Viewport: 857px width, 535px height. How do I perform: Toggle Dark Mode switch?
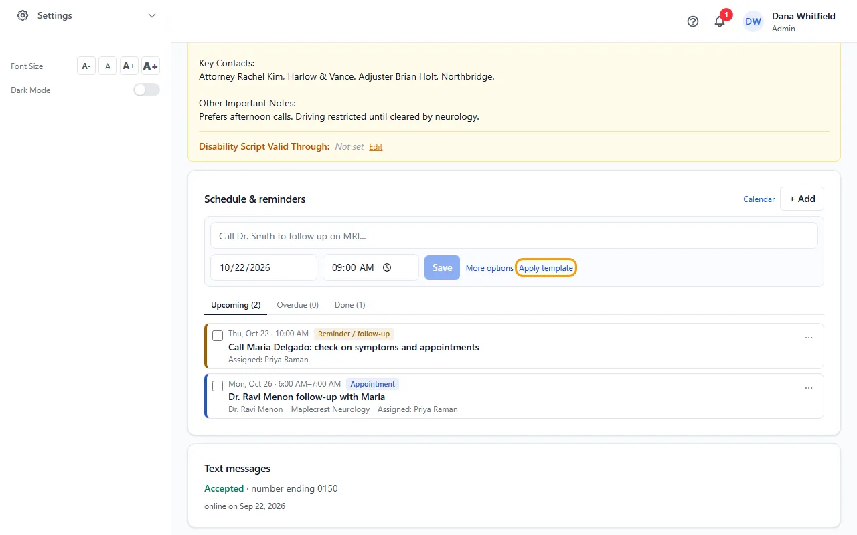coord(147,90)
